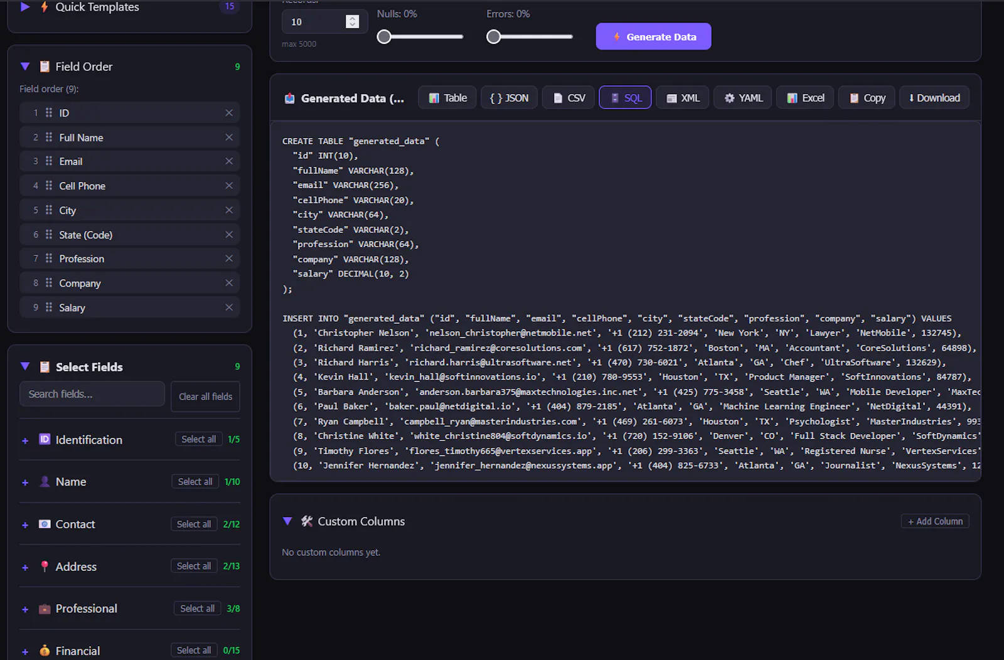This screenshot has height=660, width=1004.
Task: Collapse the Select Fields panel
Action: (x=25, y=366)
